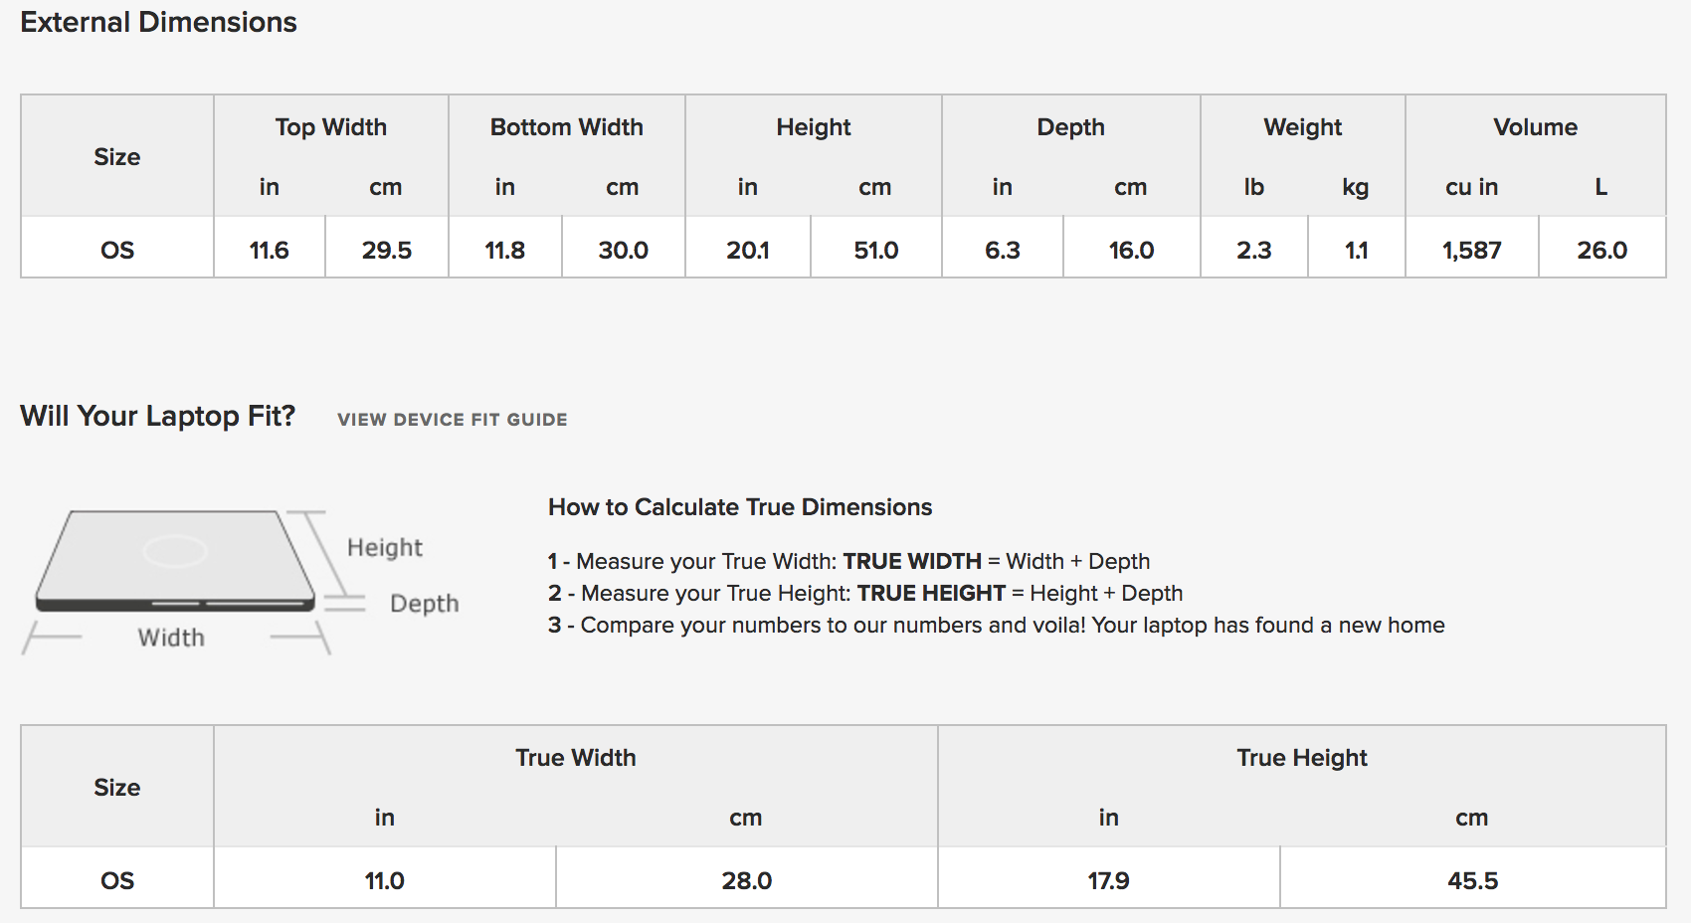Screen dimensions: 1691x923
Task: Click the 2.3 lb weight cell
Action: 1254,249
